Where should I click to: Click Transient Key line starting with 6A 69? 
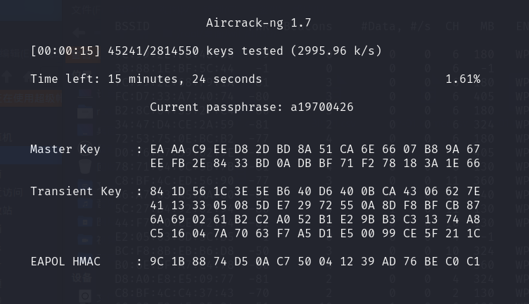[x=314, y=220]
